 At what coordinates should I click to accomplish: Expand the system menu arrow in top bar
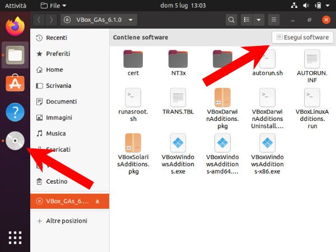(328, 6)
